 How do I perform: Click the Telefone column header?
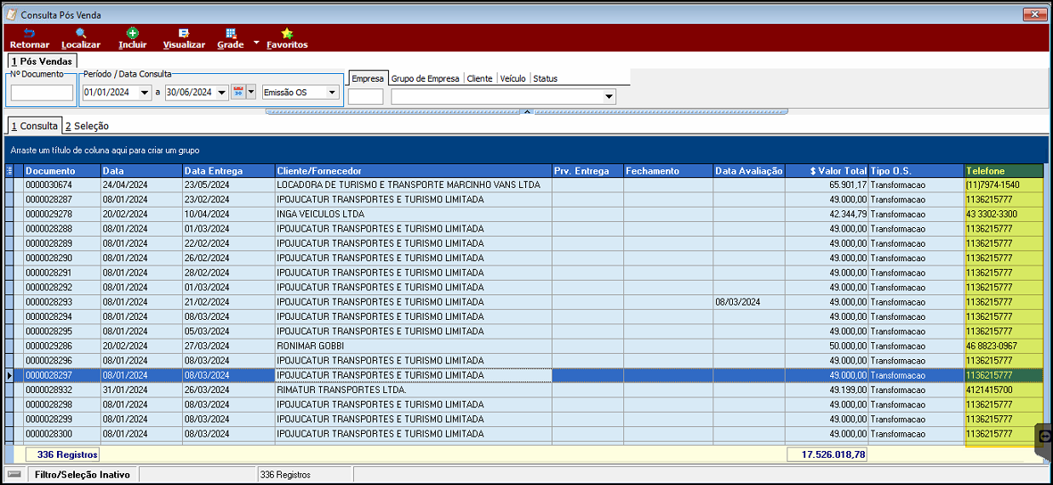click(1004, 171)
